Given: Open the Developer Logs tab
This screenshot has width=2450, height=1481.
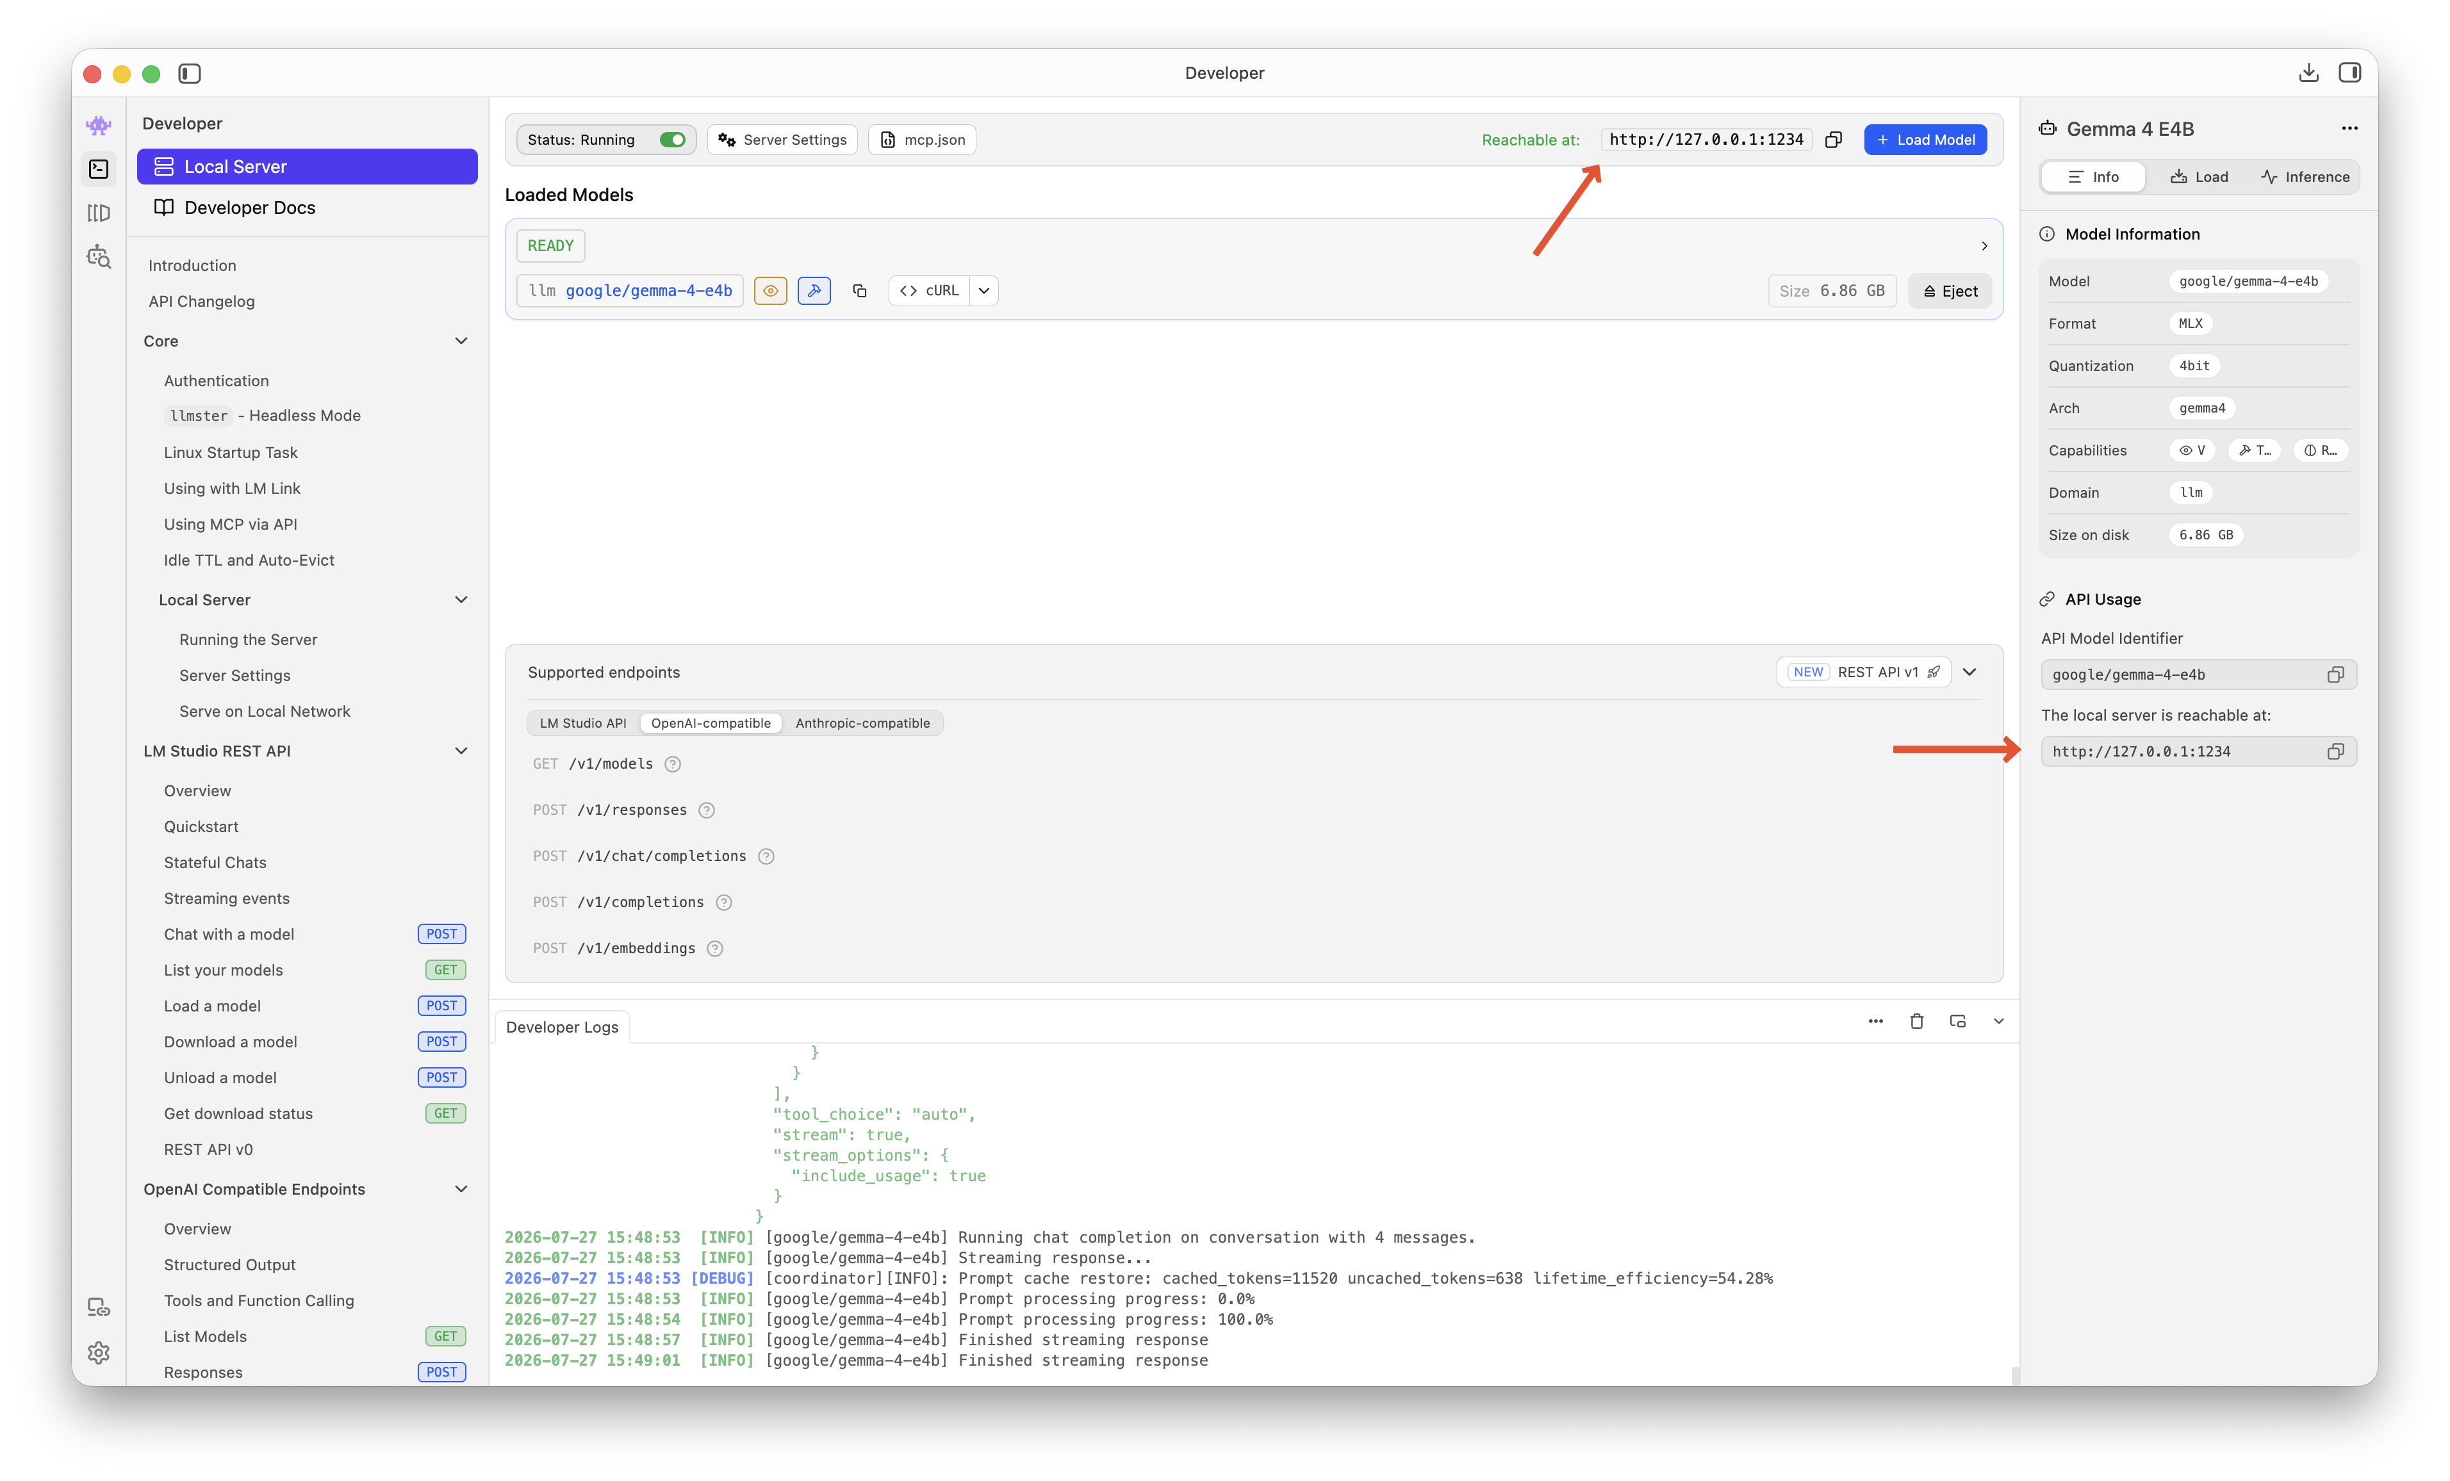Looking at the screenshot, I should (x=562, y=1027).
